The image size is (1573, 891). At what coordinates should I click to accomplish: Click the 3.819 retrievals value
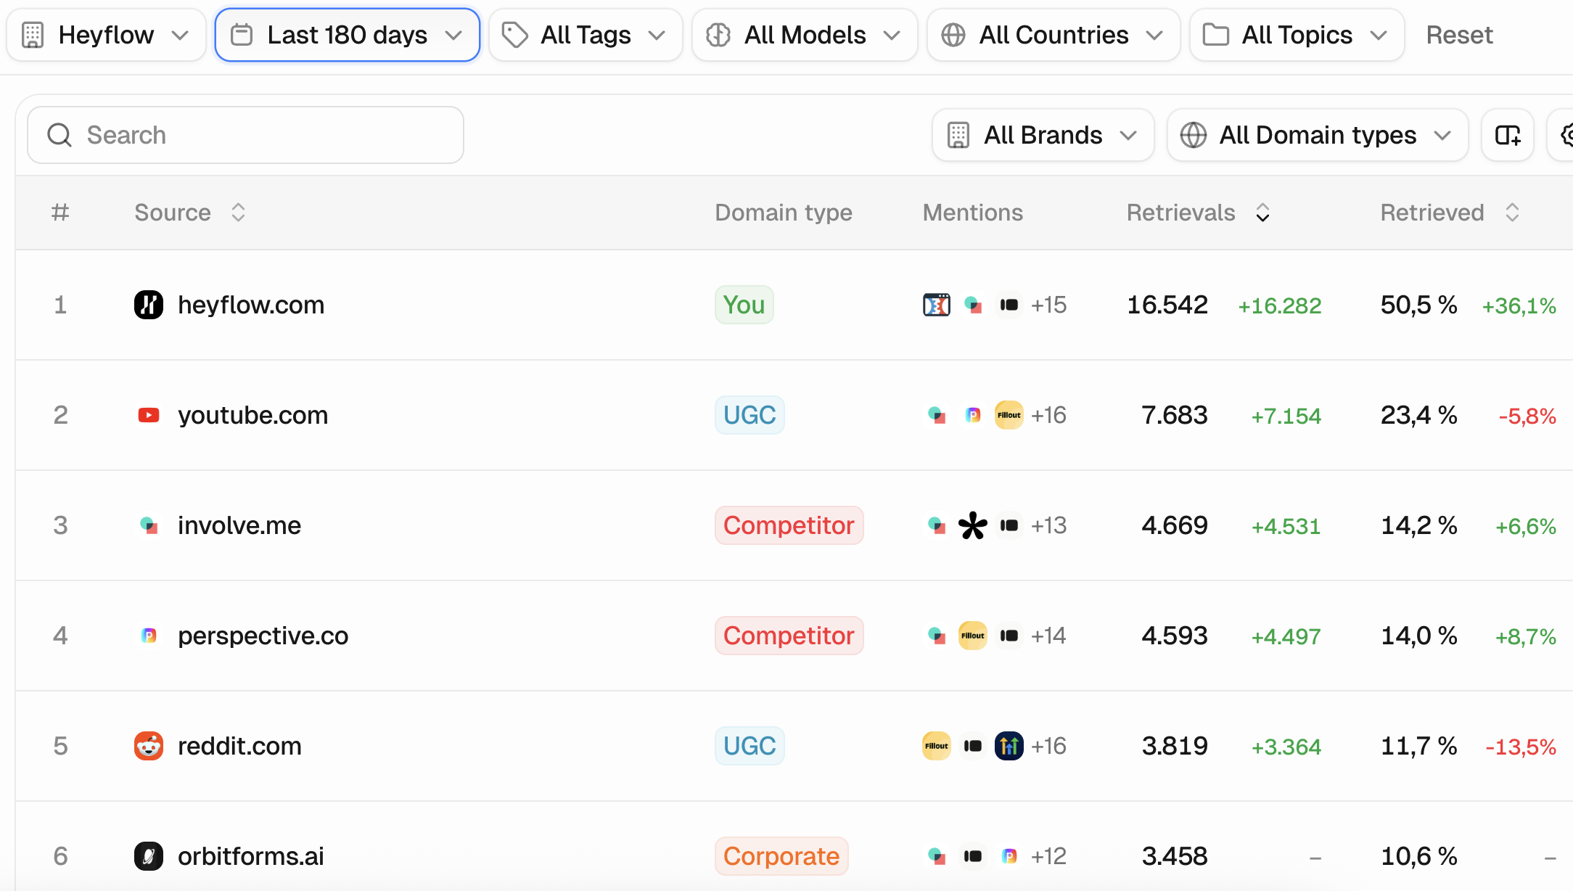(1175, 746)
